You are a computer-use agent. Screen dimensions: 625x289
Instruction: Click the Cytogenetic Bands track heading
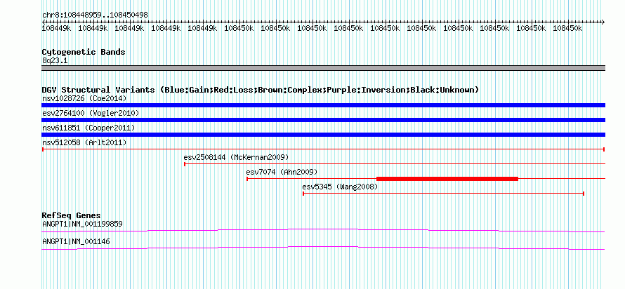(x=84, y=52)
